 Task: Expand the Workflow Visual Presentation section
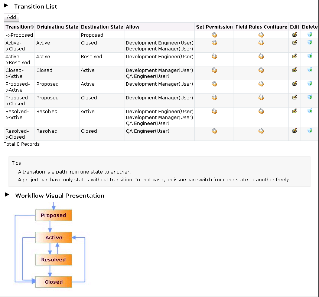[x=6, y=195]
